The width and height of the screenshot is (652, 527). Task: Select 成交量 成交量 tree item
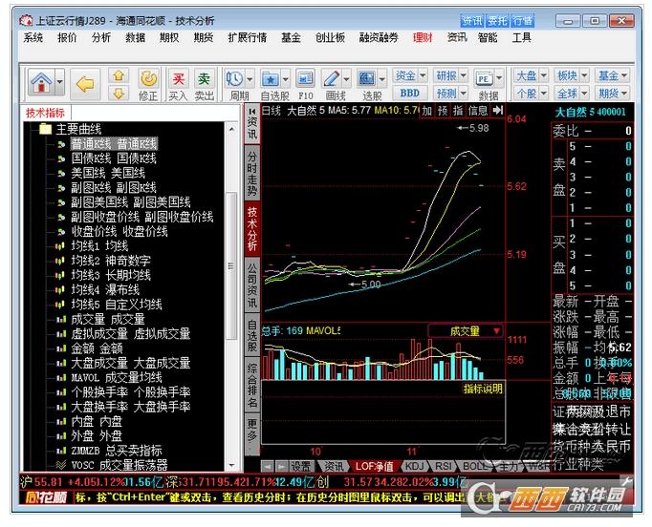108,319
